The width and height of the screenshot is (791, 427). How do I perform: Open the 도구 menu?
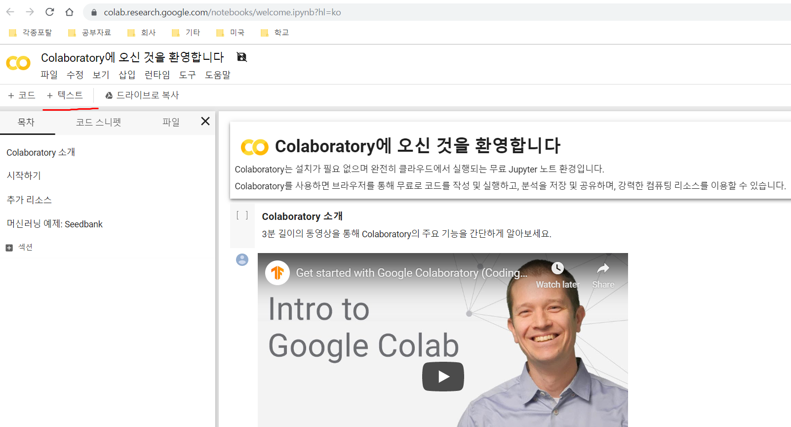tap(188, 75)
